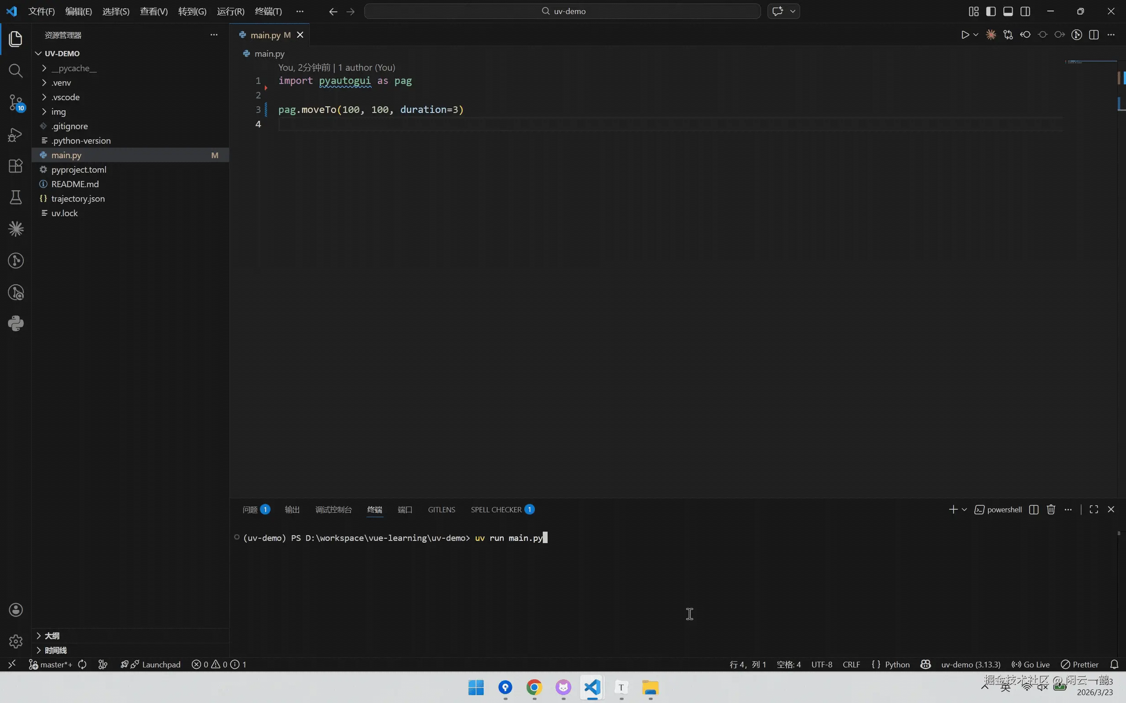Viewport: 1126px width, 703px height.
Task: Open the Extensions view in activity bar
Action: 15,166
